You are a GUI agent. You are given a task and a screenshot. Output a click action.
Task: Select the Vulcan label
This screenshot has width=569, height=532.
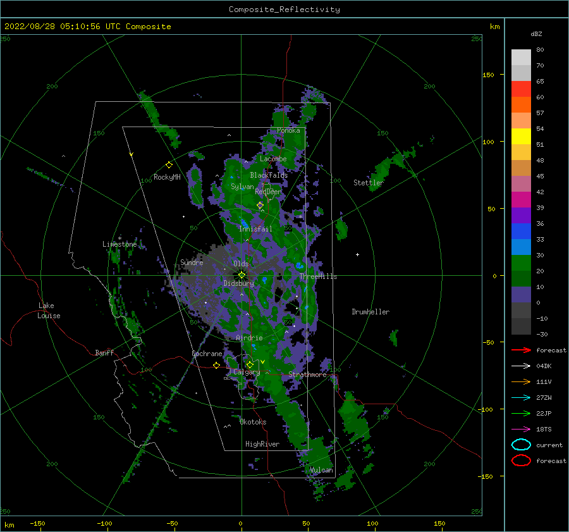[321, 470]
